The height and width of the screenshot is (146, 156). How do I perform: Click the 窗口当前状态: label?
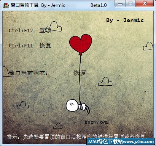[x=29, y=73]
